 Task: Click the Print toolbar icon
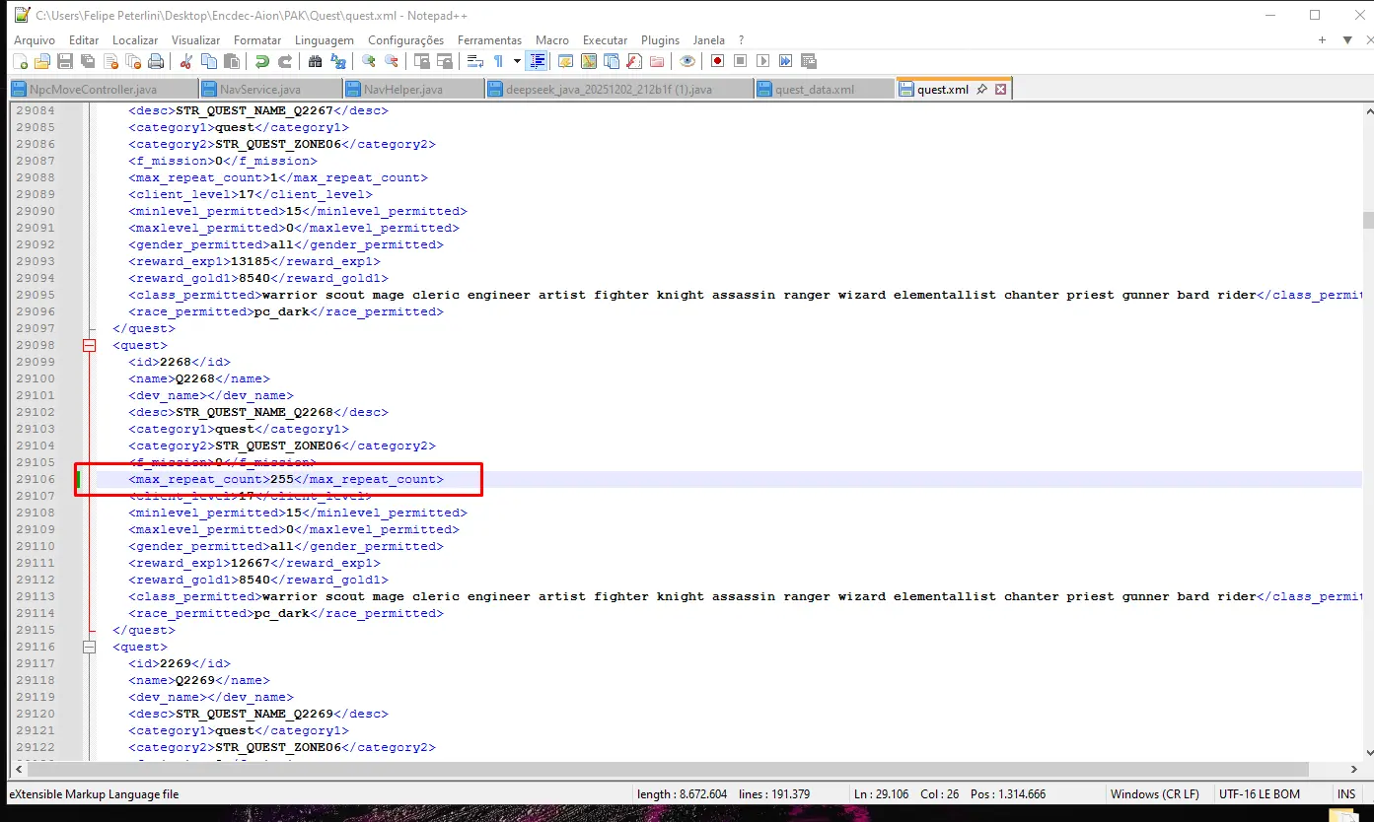(156, 61)
